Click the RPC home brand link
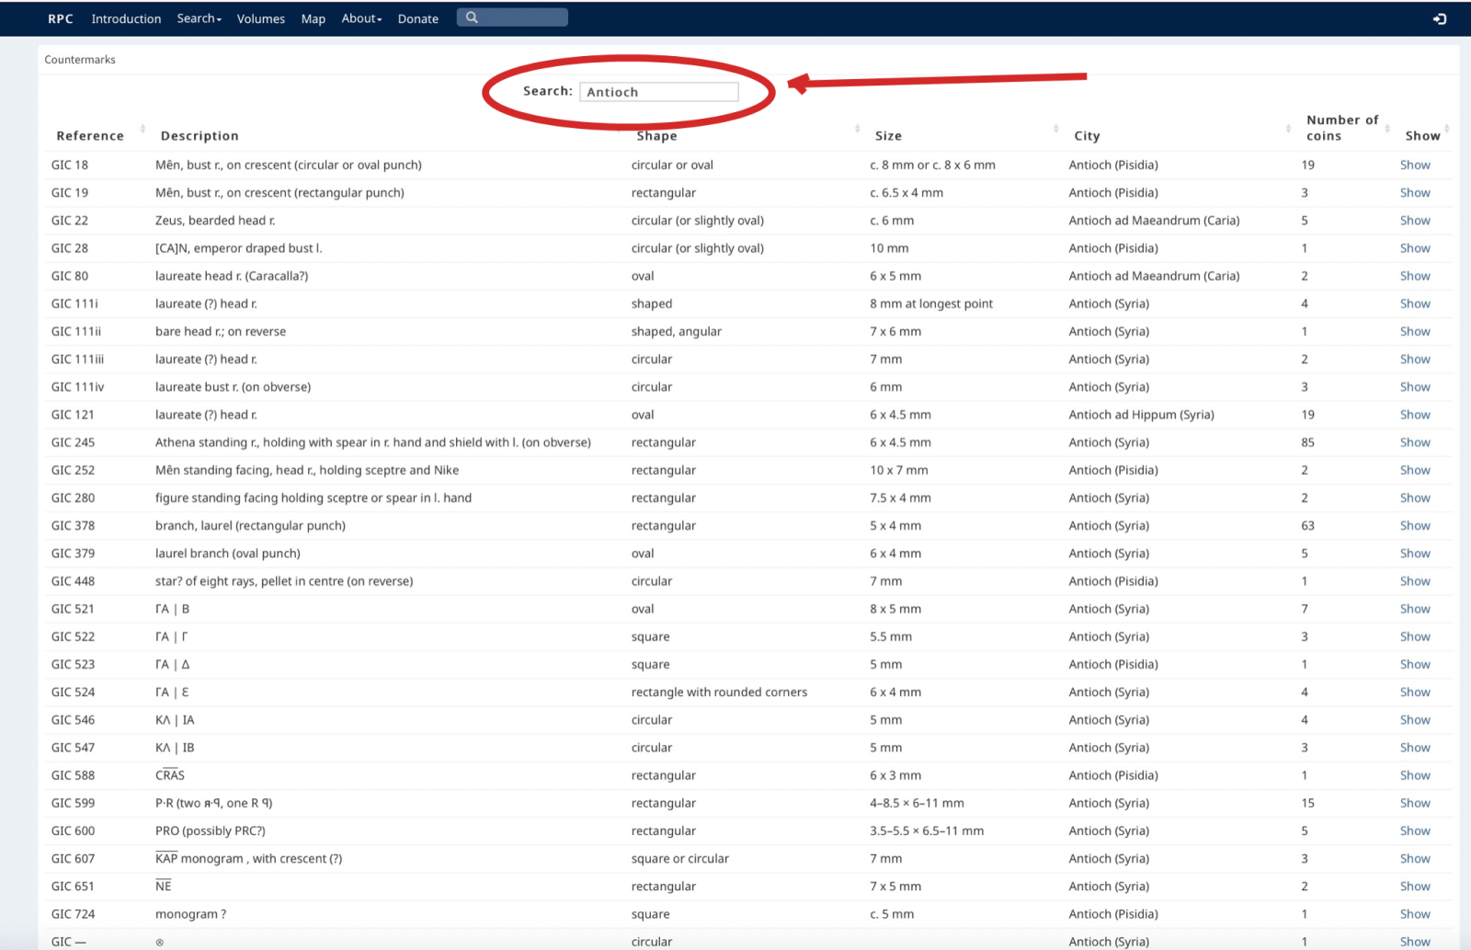Viewport: 1471px width, 950px height. coord(61,18)
